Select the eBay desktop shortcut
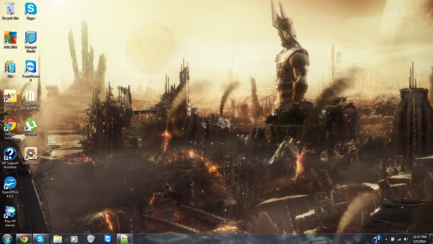The image size is (433, 244). point(10,96)
